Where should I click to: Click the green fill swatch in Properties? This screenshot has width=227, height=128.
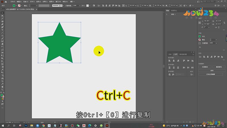pyautogui.click(x=200, y=36)
